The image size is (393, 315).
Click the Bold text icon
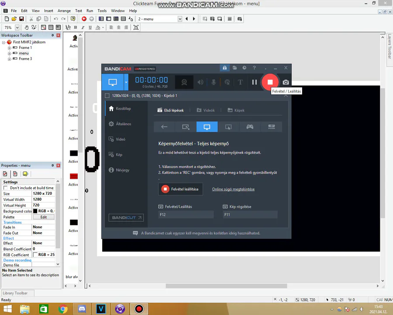click(x=75, y=28)
